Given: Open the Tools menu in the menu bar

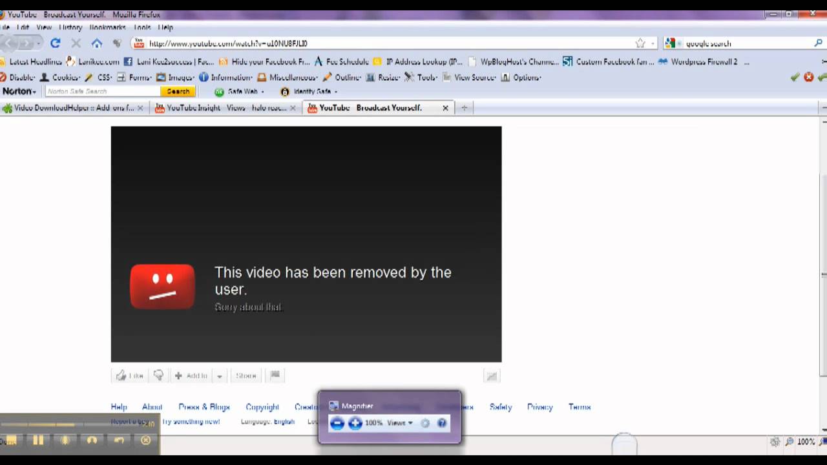Looking at the screenshot, I should [142, 28].
